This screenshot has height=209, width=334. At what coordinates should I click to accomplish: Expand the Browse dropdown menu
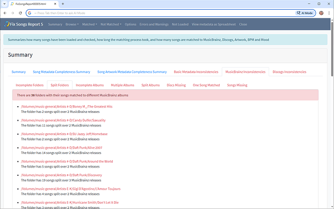72,24
